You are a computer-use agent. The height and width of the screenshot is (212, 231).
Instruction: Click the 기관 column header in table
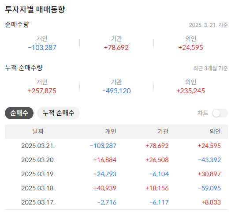point(163,131)
